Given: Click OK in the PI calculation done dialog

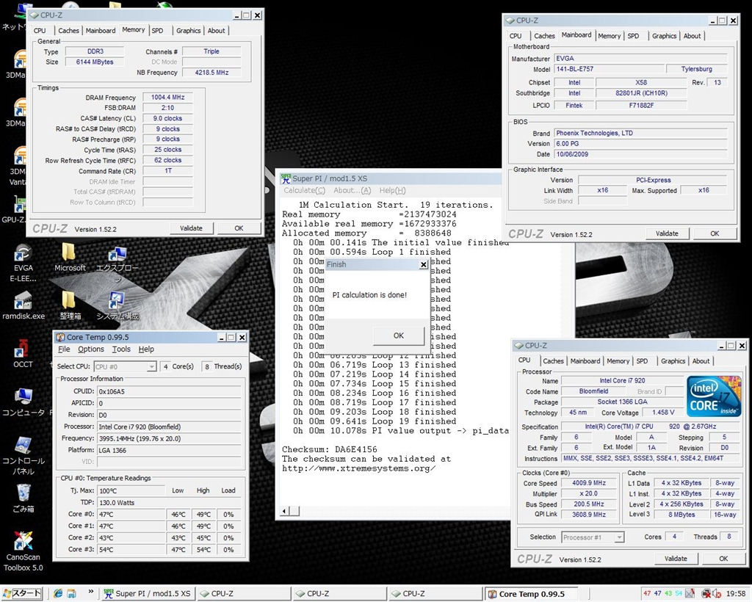Looking at the screenshot, I should coord(398,335).
